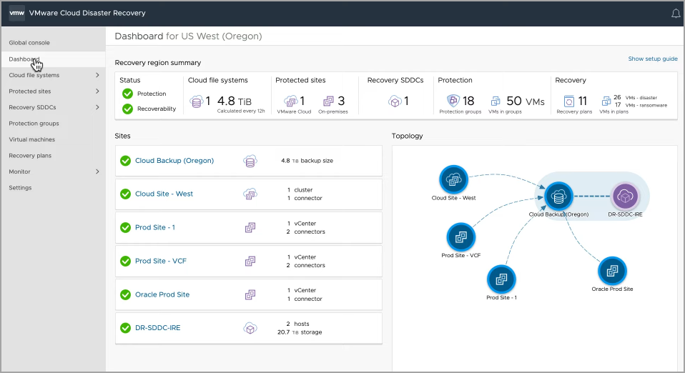
Task: Open Settings in sidebar
Action: pyautogui.click(x=20, y=188)
